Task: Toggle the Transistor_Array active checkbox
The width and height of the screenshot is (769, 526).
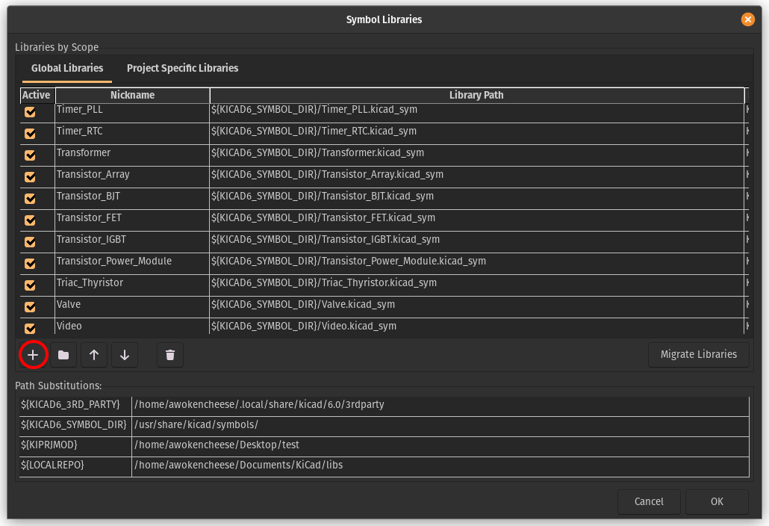Action: click(x=30, y=176)
